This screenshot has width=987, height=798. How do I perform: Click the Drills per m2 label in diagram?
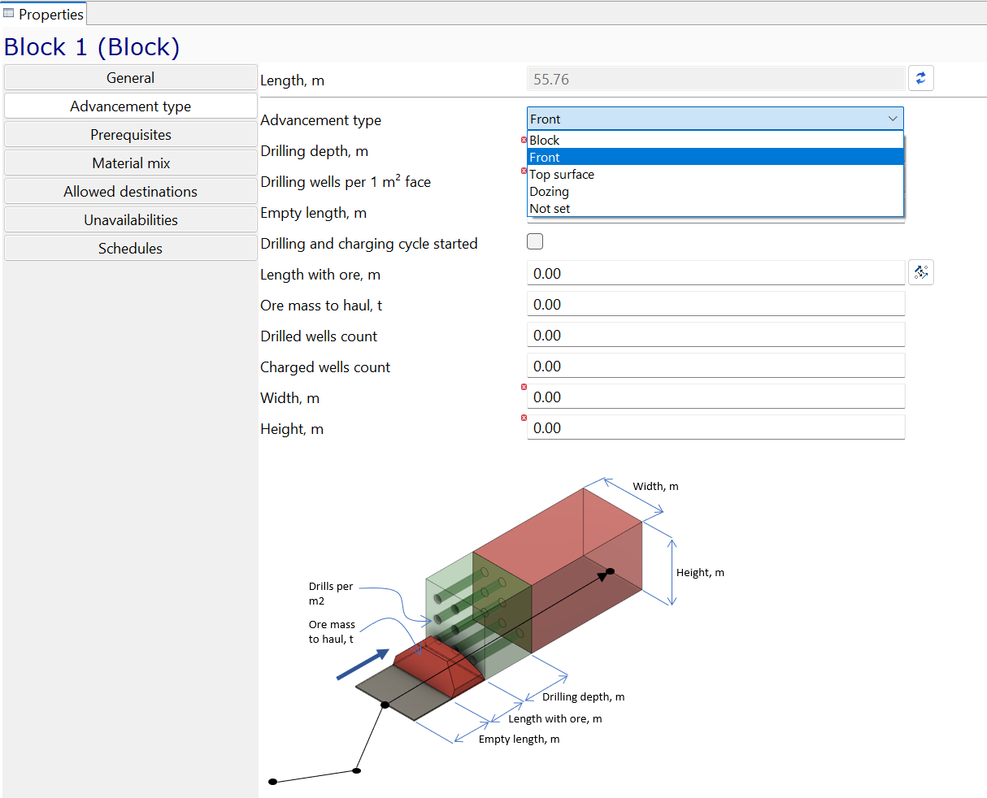(331, 593)
